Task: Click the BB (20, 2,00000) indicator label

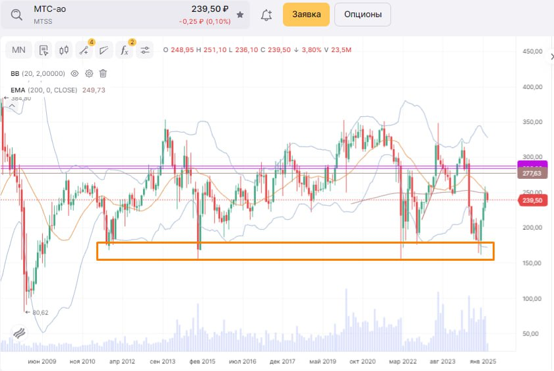Action: (38, 74)
